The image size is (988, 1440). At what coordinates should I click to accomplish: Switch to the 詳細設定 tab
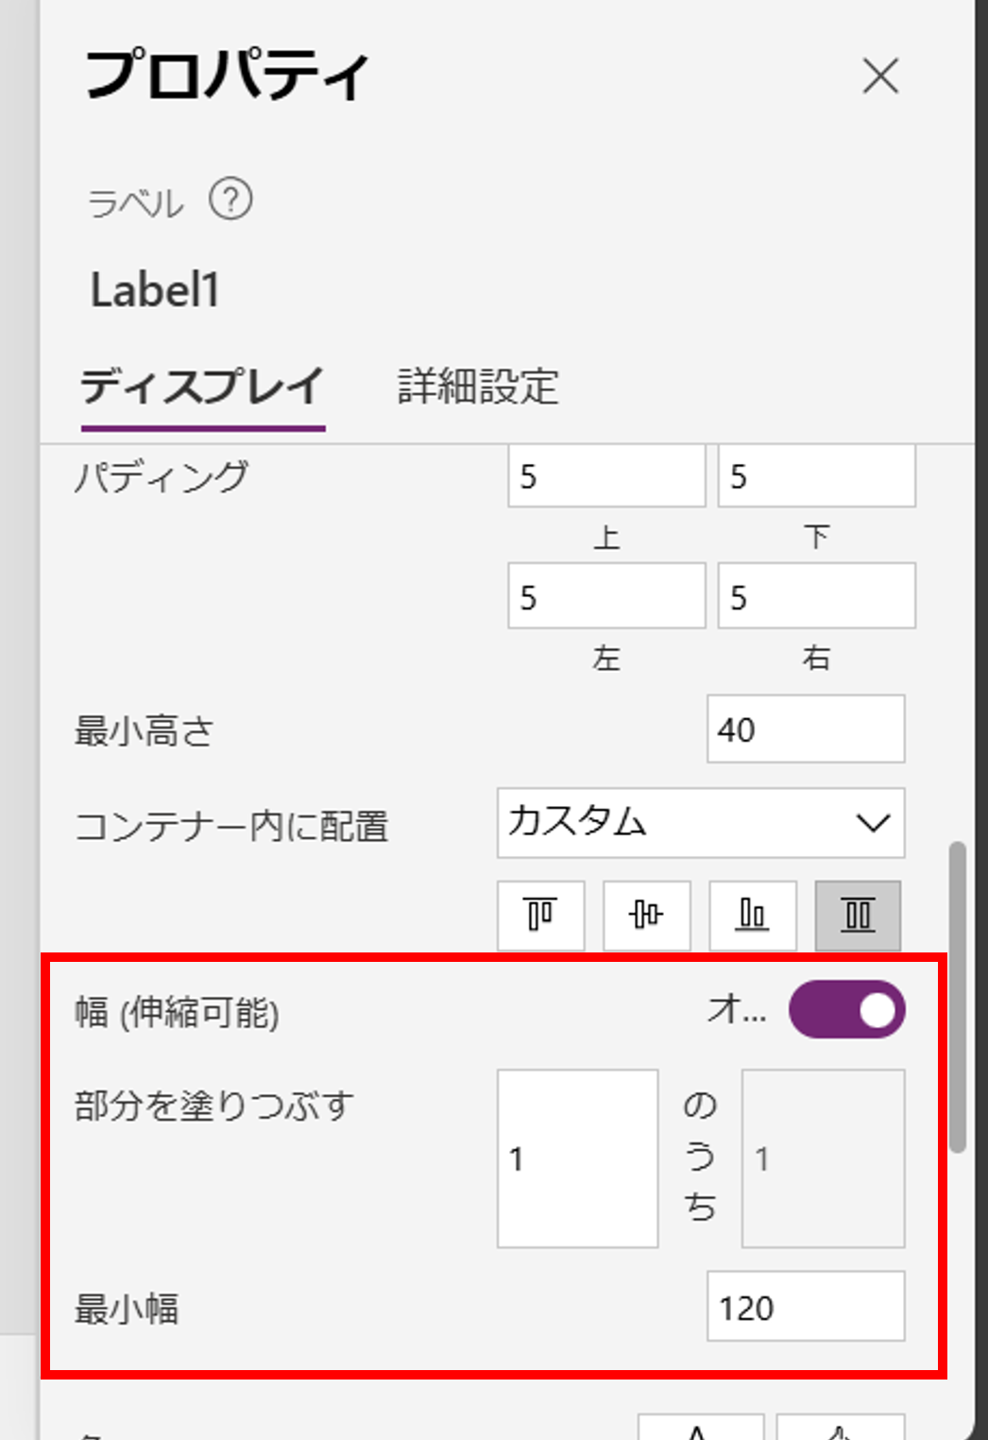pos(478,386)
